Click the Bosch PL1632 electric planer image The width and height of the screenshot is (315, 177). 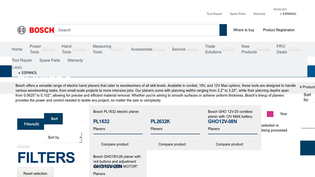(x=116, y=112)
